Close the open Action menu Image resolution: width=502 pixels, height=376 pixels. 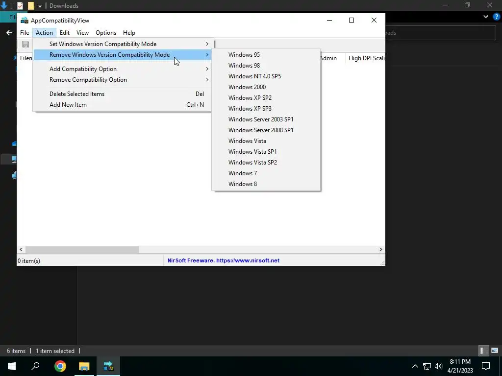click(x=44, y=33)
